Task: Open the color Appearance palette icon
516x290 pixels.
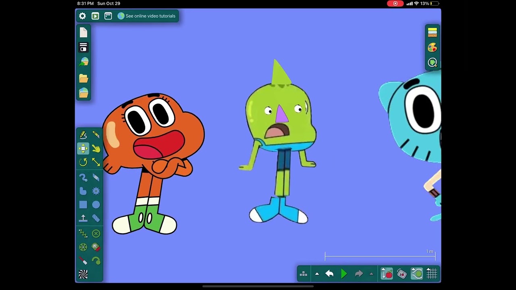Action: coord(433,48)
